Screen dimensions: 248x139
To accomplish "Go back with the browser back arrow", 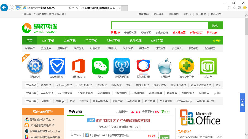I will tap(4, 8).
